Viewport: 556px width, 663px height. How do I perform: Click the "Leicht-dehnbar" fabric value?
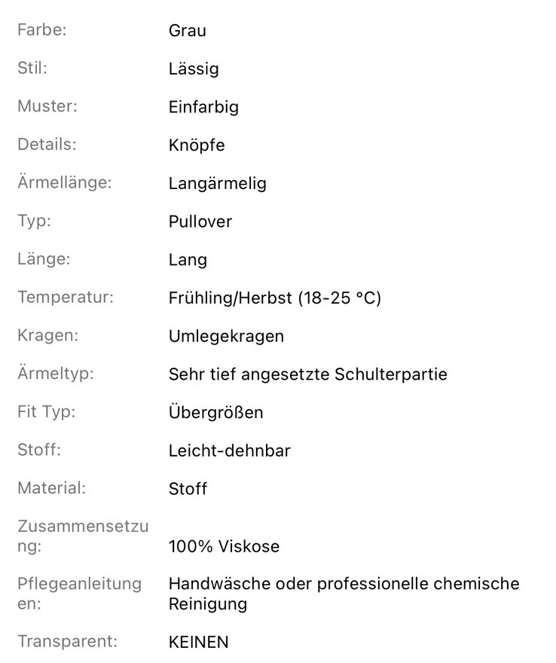coord(229,451)
